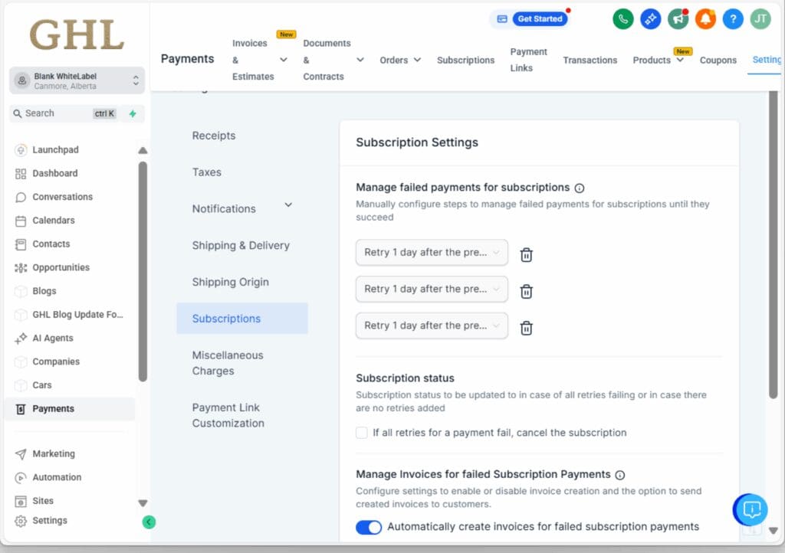Toggle automatically create invoices for failed payments

[x=369, y=527]
